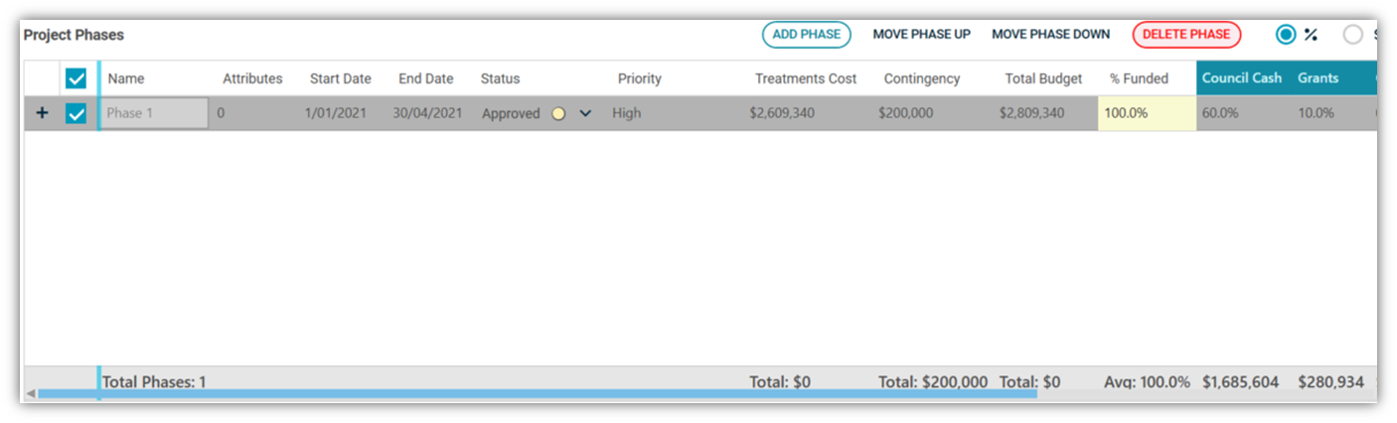Click the horizontal scrollbar thumb
The width and height of the screenshot is (1397, 423).
(537, 394)
